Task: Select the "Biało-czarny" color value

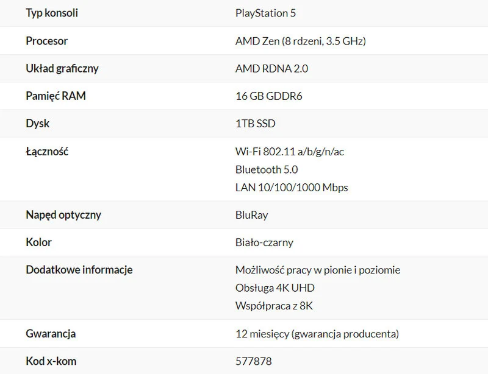Action: (x=264, y=242)
